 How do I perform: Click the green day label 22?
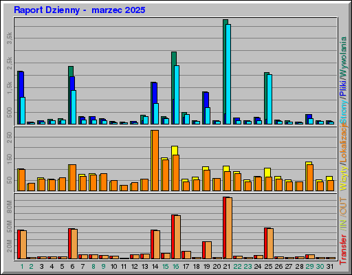[x=238, y=267]
